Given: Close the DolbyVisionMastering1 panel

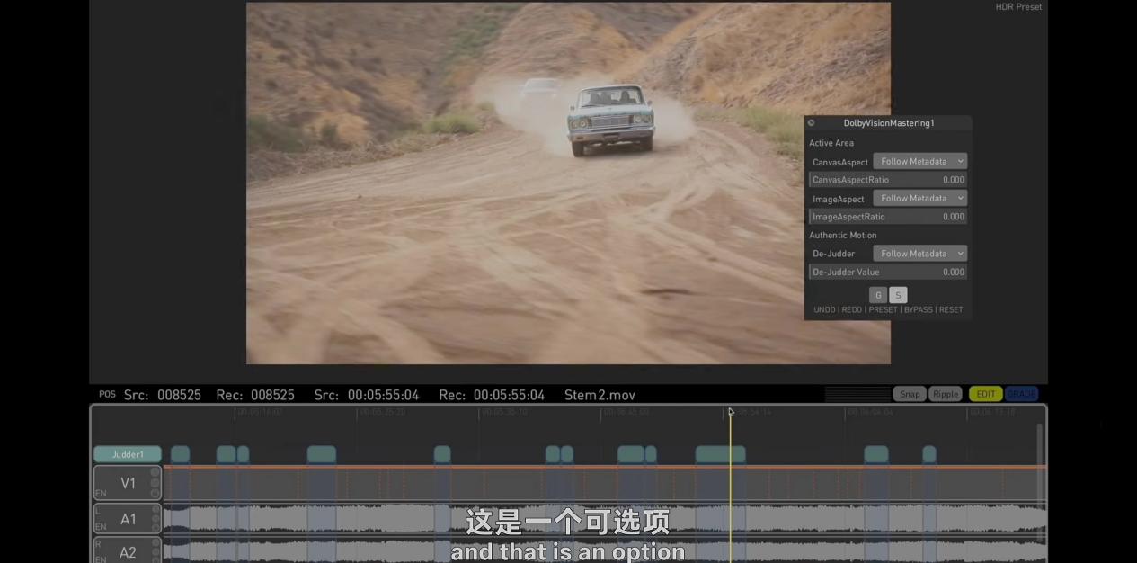Looking at the screenshot, I should coord(811,123).
